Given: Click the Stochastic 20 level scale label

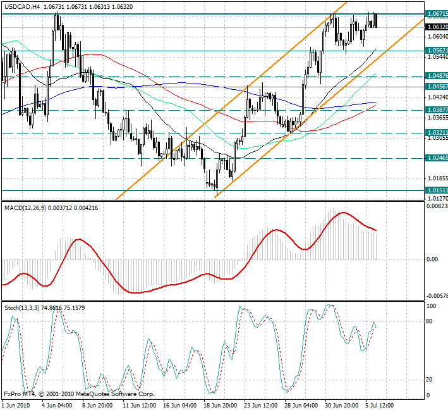Looking at the screenshot, I should tap(429, 380).
